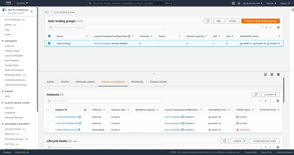Click the global AWS search field
This screenshot has height=155, width=294.
130,3
